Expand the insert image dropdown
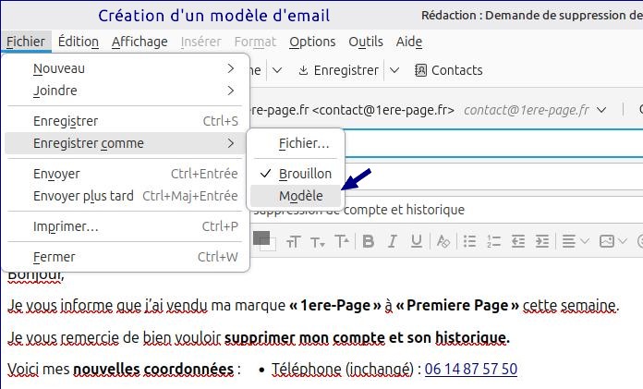Viewport: 643px width, 389px height. [625, 241]
